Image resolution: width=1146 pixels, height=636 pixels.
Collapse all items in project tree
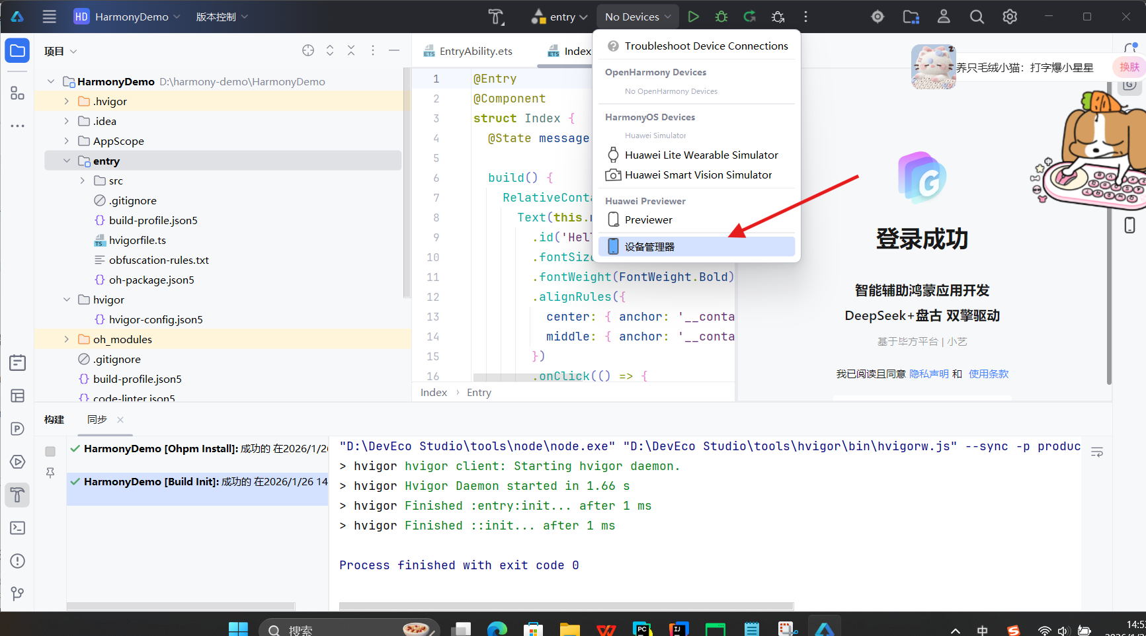pos(351,51)
